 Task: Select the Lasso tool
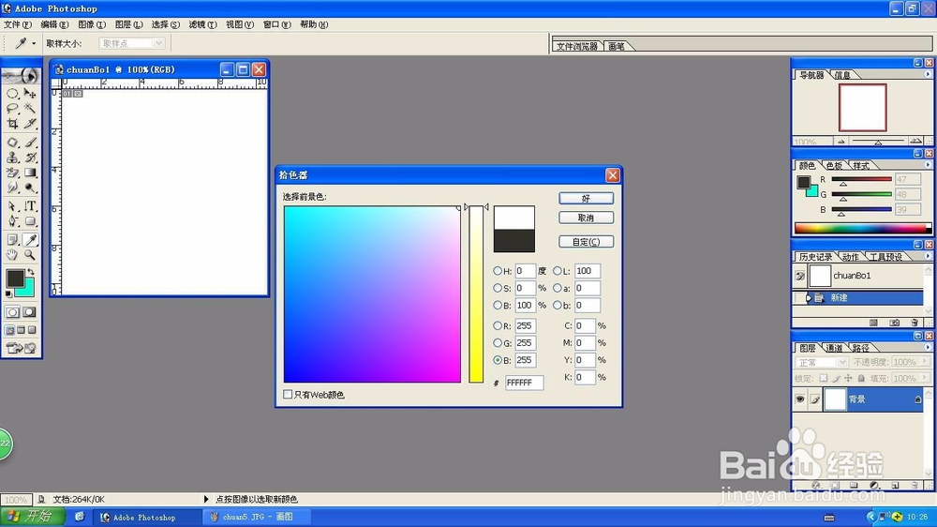tap(12, 108)
